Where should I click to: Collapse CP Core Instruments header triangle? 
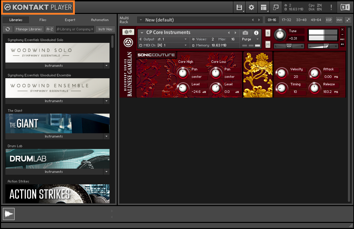pyautogui.click(x=142, y=33)
